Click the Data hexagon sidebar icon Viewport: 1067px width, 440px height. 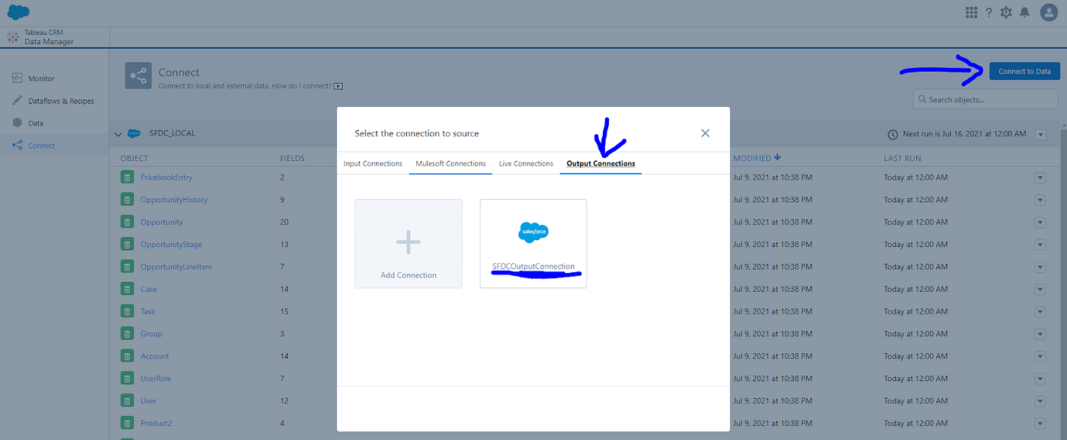(18, 123)
